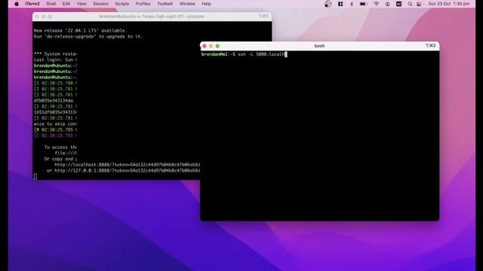Open Spotlight search

[410, 4]
